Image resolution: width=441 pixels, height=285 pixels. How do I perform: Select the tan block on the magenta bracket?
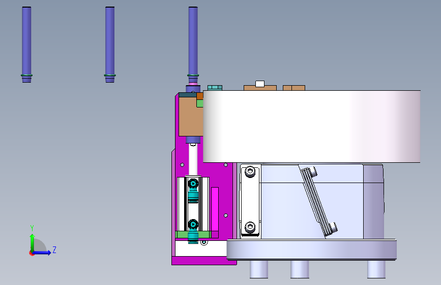tap(191, 117)
